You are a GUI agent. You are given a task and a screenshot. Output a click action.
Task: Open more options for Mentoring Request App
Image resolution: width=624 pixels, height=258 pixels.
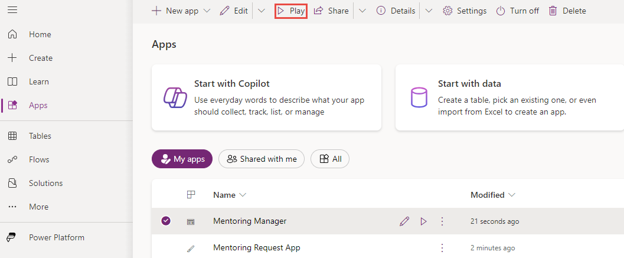click(x=442, y=248)
